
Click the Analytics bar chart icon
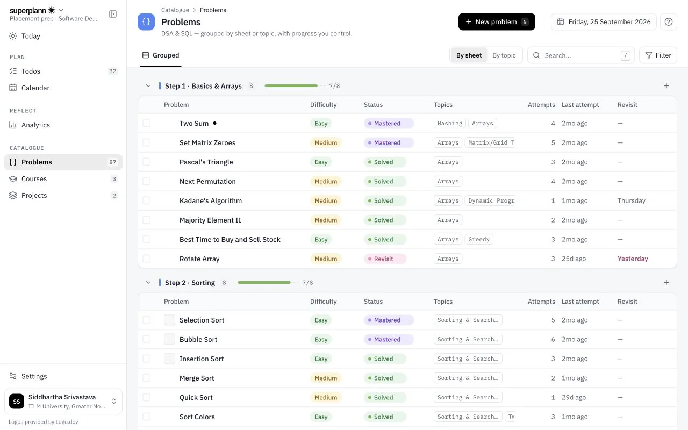tap(13, 125)
